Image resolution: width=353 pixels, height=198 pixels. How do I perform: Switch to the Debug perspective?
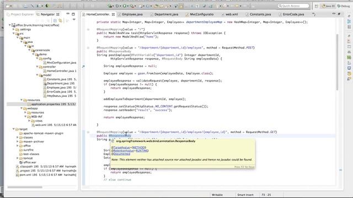coord(344,6)
